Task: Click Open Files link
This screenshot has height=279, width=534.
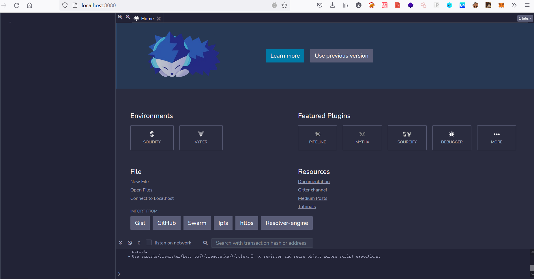Action: tap(141, 190)
